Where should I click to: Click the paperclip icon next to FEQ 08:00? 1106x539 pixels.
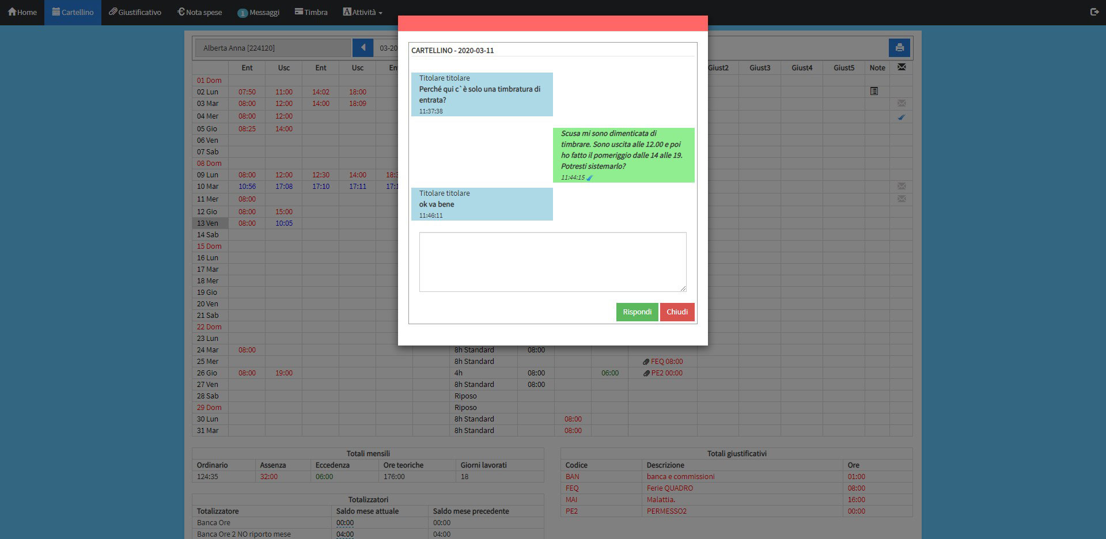coord(646,362)
